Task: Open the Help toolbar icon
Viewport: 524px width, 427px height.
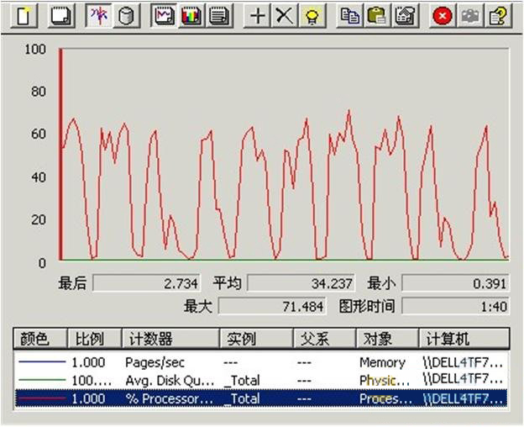Action: tap(498, 16)
